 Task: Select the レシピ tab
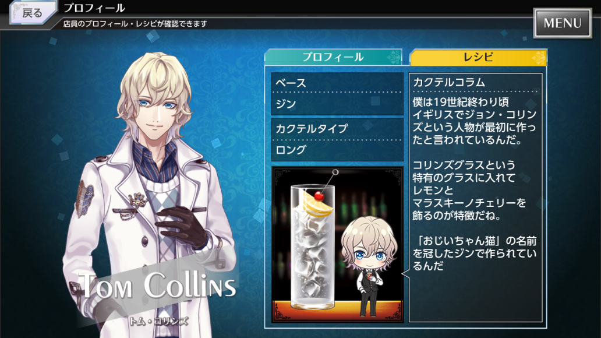pos(478,57)
